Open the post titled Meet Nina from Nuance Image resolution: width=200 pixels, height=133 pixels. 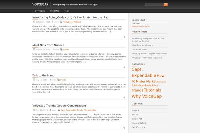pyautogui.click(x=48, y=45)
